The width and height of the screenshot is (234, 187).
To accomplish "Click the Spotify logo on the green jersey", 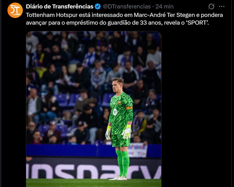I will point(115,112).
